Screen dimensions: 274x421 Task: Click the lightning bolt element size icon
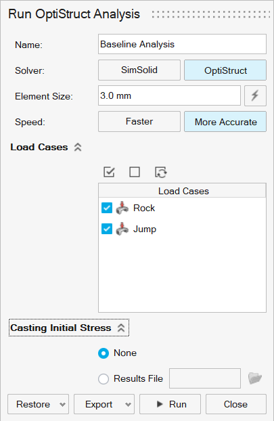(255, 95)
